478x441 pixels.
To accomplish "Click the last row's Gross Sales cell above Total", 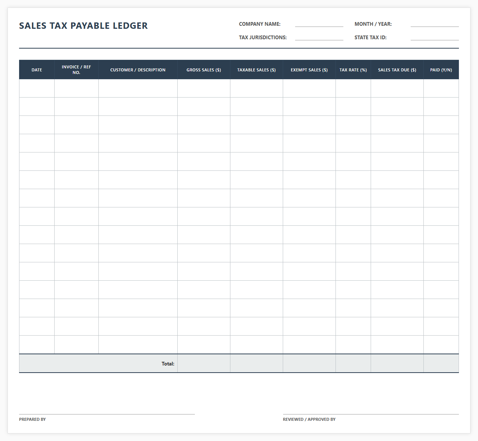I will (204, 345).
